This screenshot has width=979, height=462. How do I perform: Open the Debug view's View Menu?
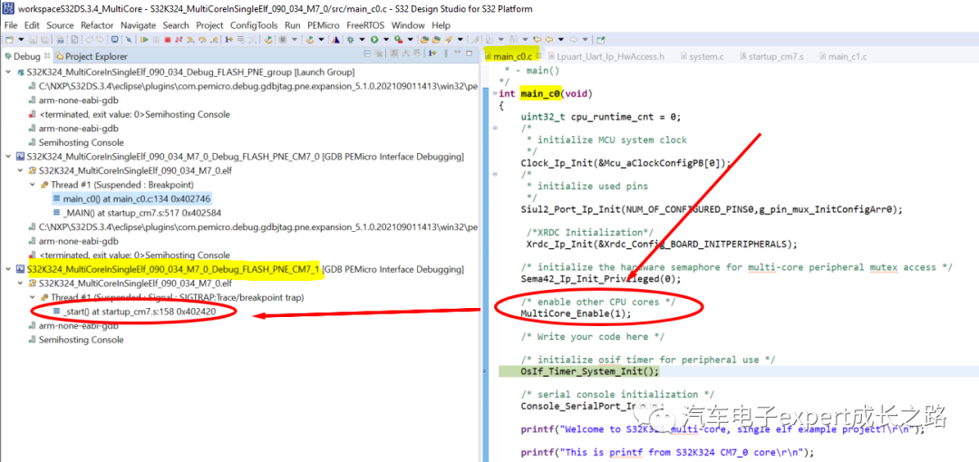(446, 53)
